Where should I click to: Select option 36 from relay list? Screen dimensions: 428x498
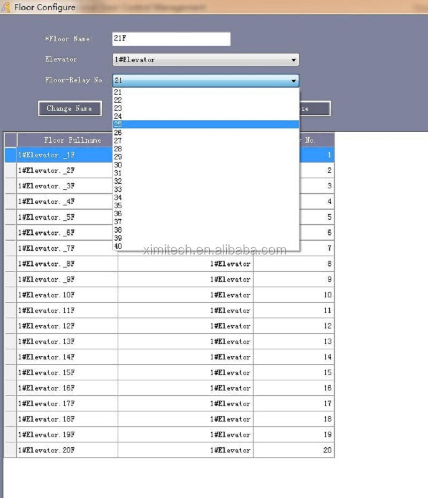[x=206, y=214]
